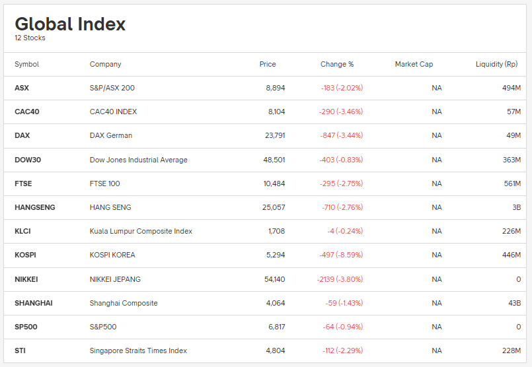
Task: Click the Global Index heading
Action: point(70,24)
